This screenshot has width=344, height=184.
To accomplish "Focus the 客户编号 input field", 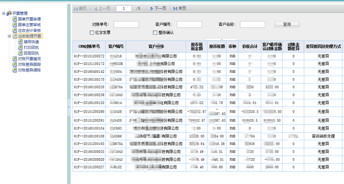I will coord(189,25).
